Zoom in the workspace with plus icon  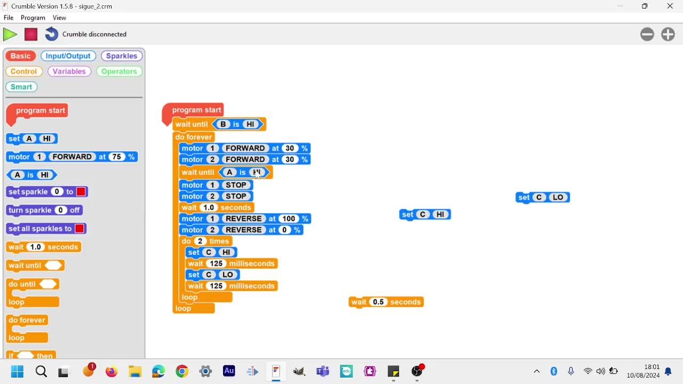point(668,34)
